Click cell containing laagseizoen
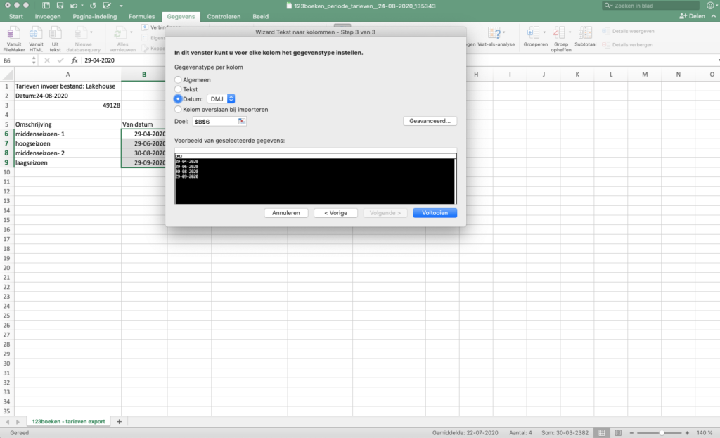 pyautogui.click(x=67, y=162)
